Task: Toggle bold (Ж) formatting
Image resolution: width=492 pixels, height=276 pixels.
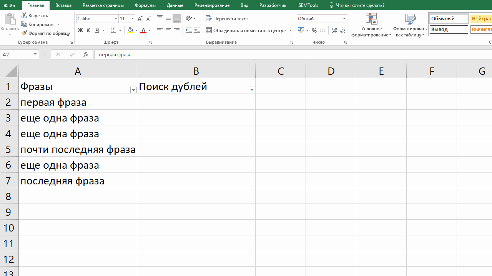Action: (x=80, y=30)
